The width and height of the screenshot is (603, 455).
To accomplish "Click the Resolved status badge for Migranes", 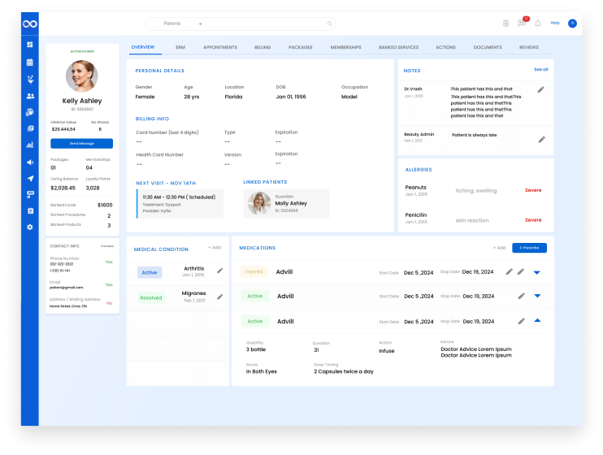I will click(x=151, y=297).
